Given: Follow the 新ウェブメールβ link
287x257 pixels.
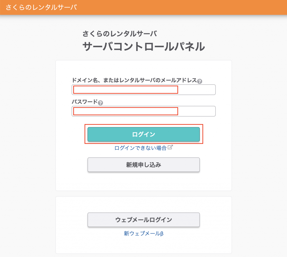Looking at the screenshot, I should pyautogui.click(x=144, y=233).
